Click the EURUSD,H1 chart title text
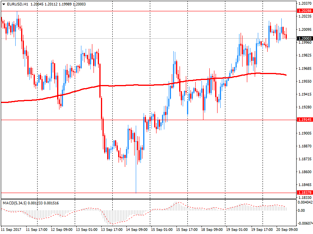Screen dimensions: 313x234 point(17,4)
